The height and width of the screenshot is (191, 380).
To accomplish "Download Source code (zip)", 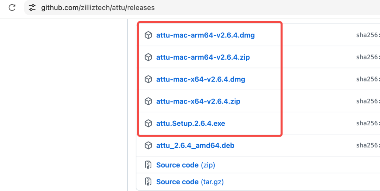I will 186,165.
